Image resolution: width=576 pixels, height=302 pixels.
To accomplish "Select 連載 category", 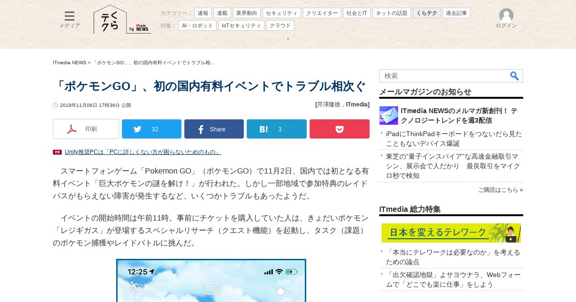I will [x=222, y=13].
